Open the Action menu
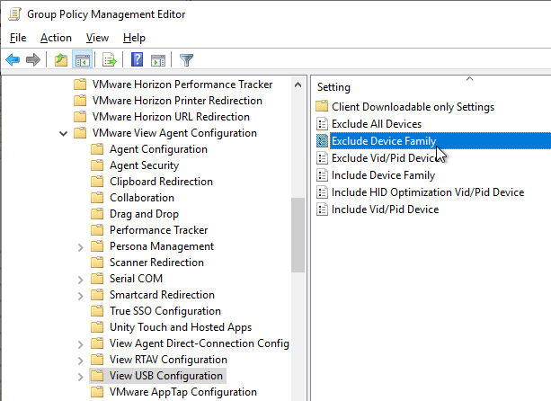The width and height of the screenshot is (551, 401). coord(56,38)
